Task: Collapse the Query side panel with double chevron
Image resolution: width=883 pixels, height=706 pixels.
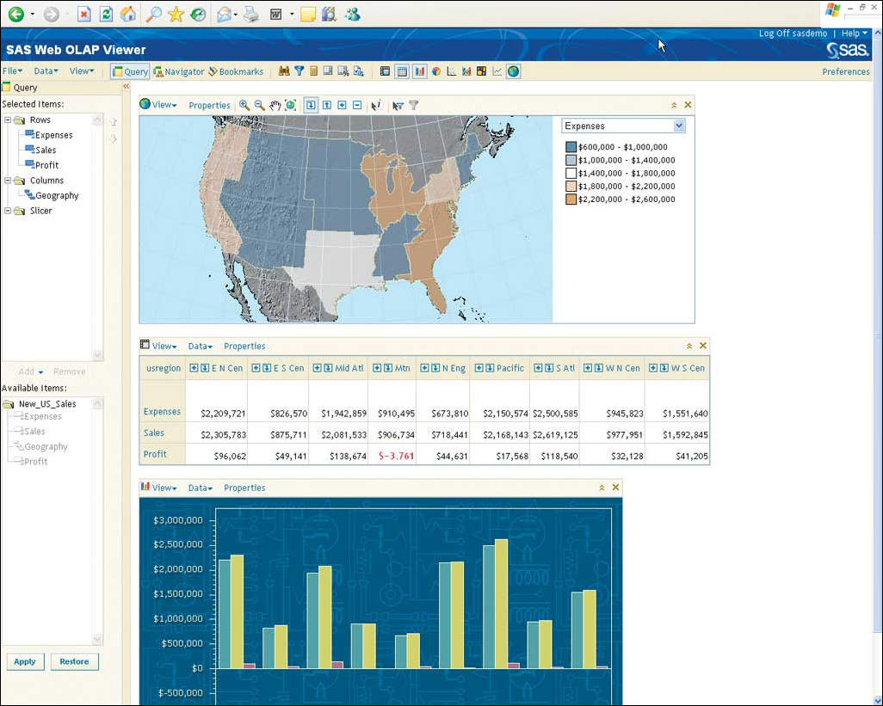Action: coord(127,87)
